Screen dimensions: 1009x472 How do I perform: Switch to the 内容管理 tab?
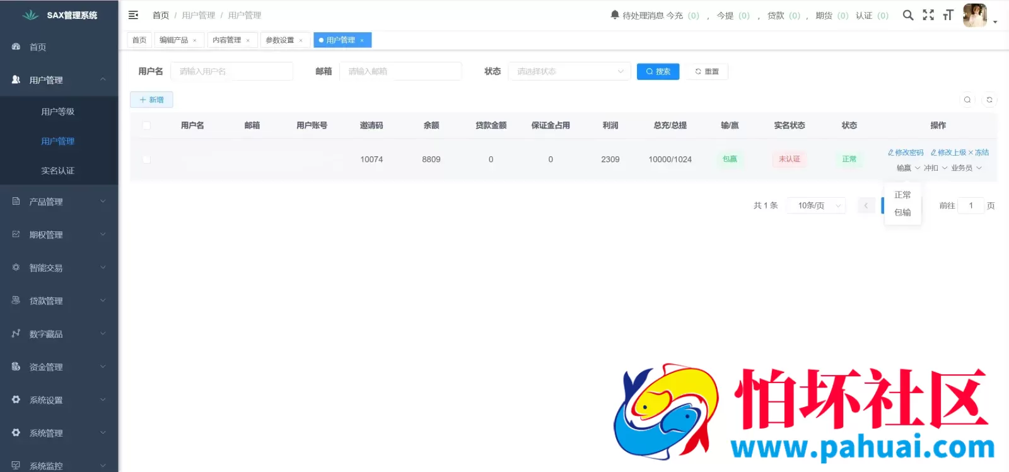point(226,40)
